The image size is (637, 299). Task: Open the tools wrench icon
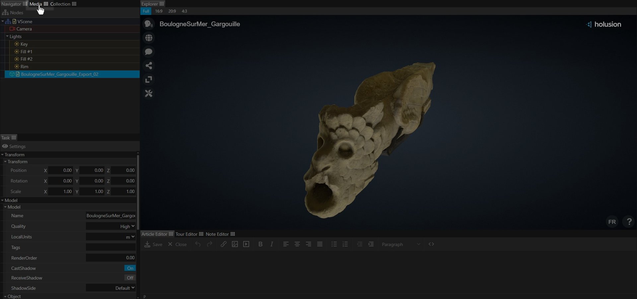149,93
